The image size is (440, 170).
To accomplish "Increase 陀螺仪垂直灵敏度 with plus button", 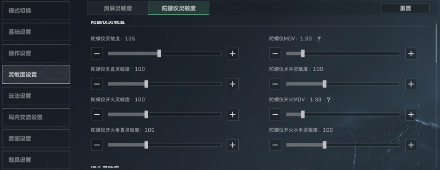I will (x=232, y=84).
